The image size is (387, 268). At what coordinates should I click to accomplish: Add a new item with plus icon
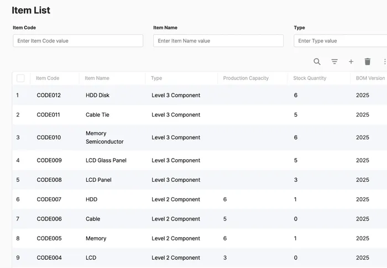click(351, 61)
